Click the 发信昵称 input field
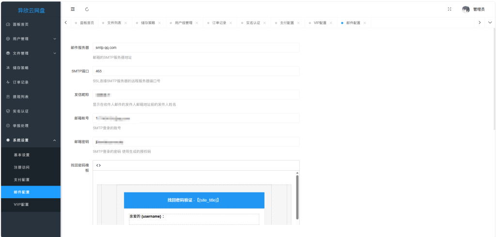 coord(196,95)
